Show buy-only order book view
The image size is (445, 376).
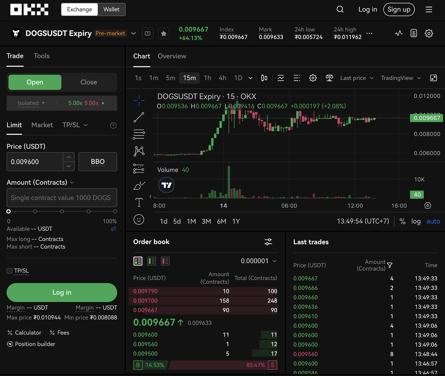(x=152, y=261)
